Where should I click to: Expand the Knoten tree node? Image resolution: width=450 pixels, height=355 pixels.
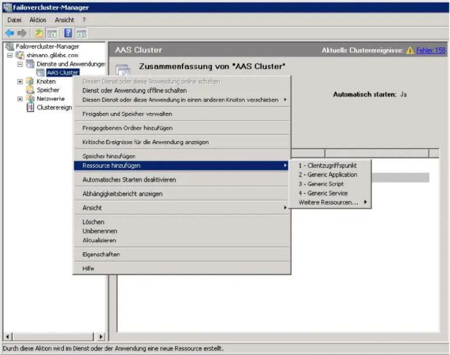tap(20, 82)
